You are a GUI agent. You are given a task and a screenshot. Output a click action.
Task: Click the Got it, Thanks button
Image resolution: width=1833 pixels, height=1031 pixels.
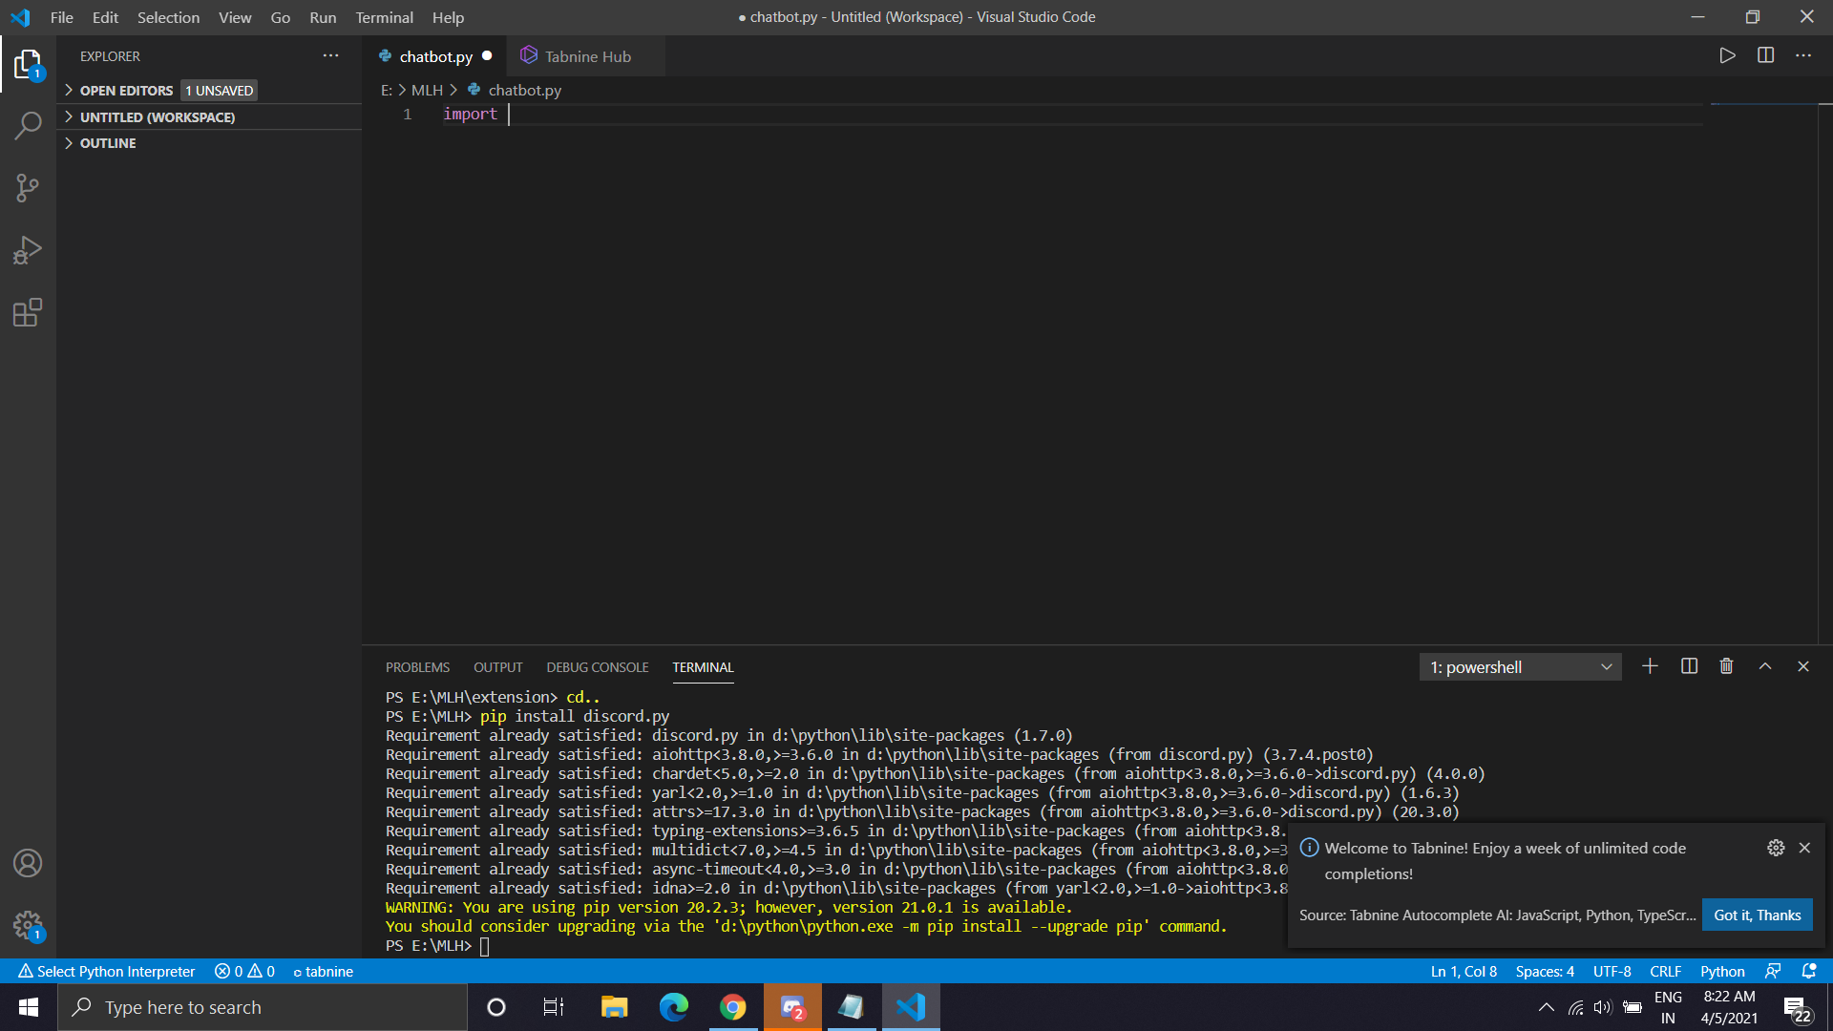tap(1757, 915)
